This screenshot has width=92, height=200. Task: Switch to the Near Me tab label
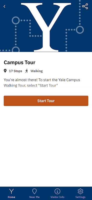pos(34,197)
